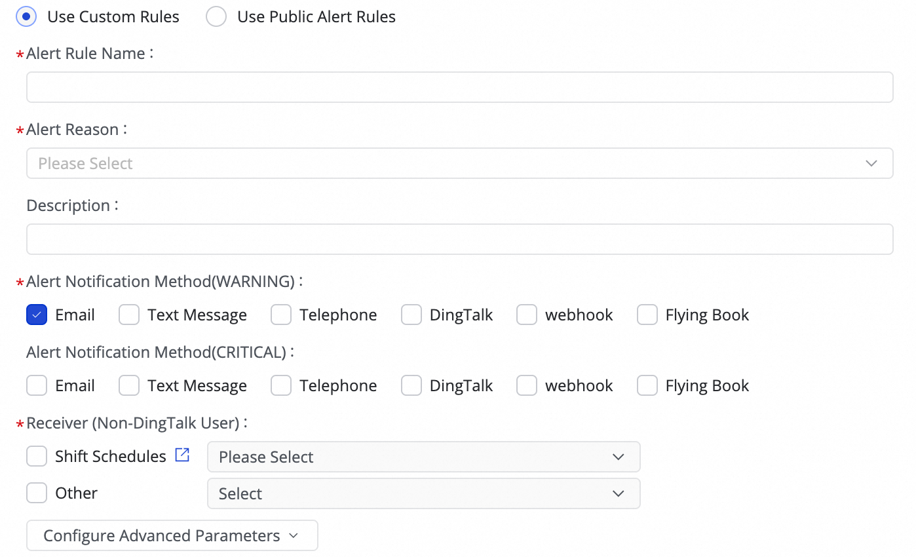
Task: Click the Alert Rule Name input field
Action: point(459,87)
